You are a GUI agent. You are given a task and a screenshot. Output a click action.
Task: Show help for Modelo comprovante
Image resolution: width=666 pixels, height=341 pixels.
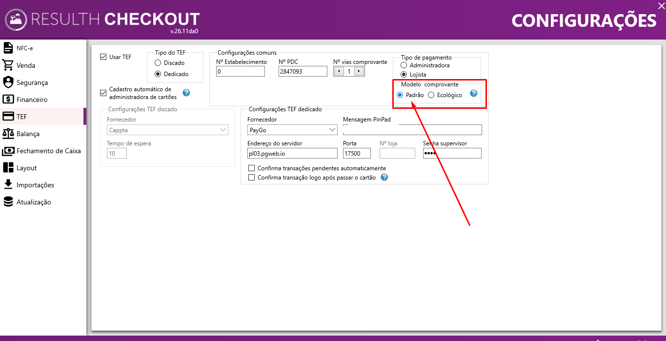click(x=473, y=93)
